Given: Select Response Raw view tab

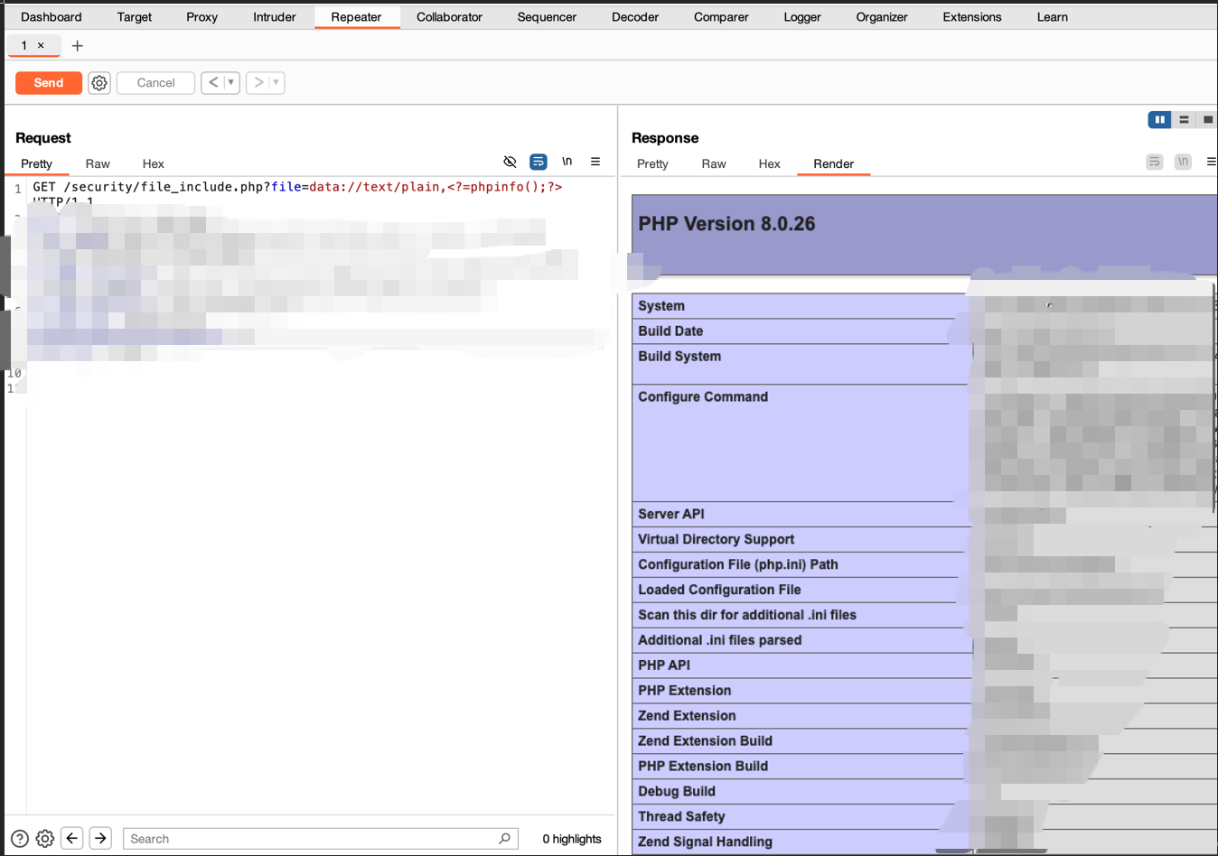Looking at the screenshot, I should [714, 164].
